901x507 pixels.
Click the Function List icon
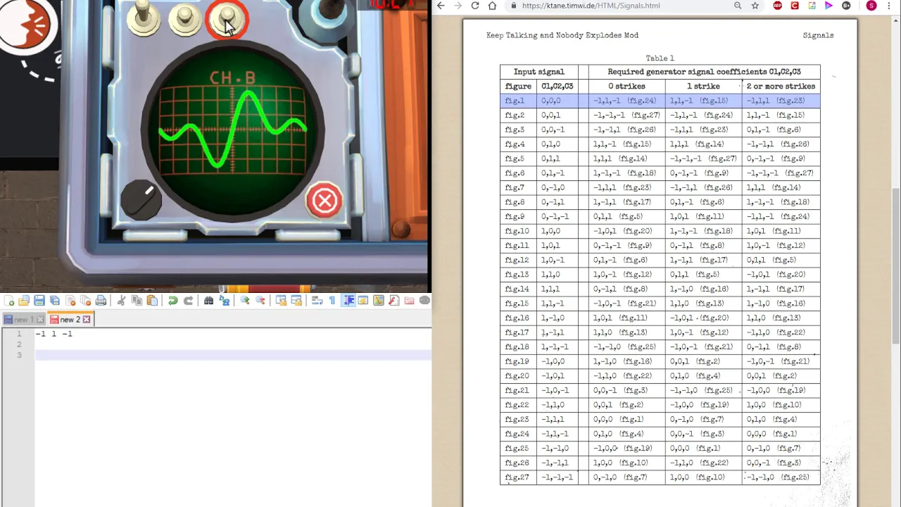point(394,301)
